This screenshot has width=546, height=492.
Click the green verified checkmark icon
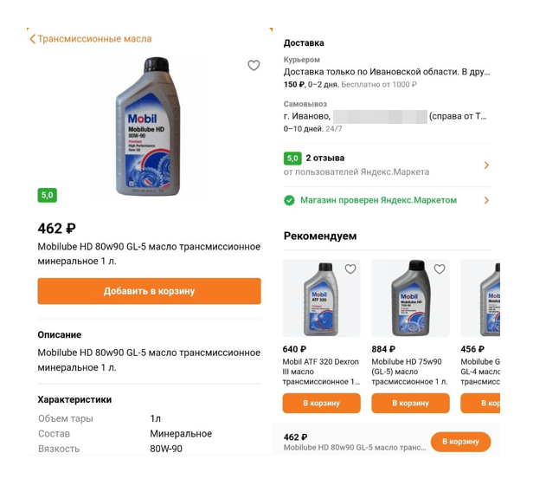pos(290,200)
